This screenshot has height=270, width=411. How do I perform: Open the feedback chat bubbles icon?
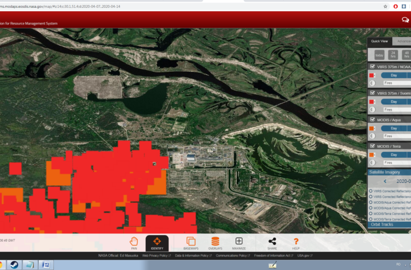point(405,19)
